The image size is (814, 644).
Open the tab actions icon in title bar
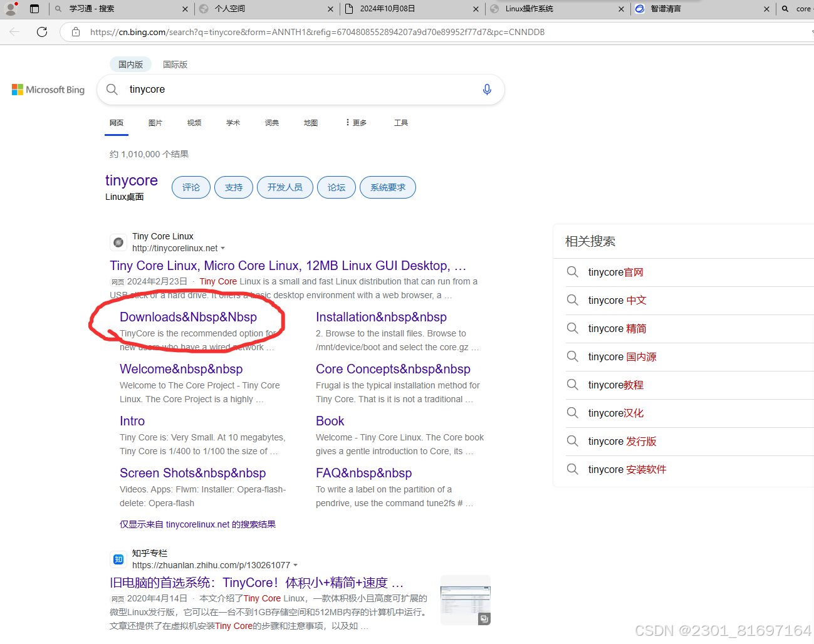coord(34,9)
